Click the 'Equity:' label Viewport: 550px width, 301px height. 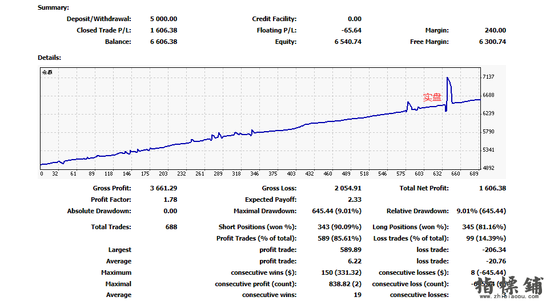[286, 42]
